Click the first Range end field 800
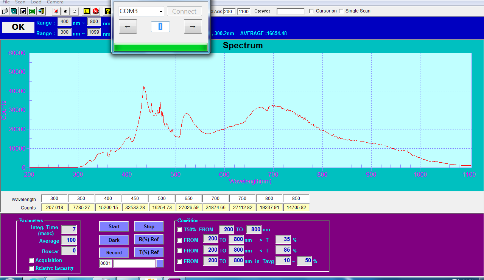Screen dimensions: 484x280 point(94,22)
